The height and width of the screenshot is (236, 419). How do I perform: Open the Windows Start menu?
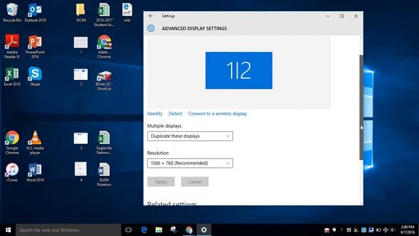pos(8,230)
